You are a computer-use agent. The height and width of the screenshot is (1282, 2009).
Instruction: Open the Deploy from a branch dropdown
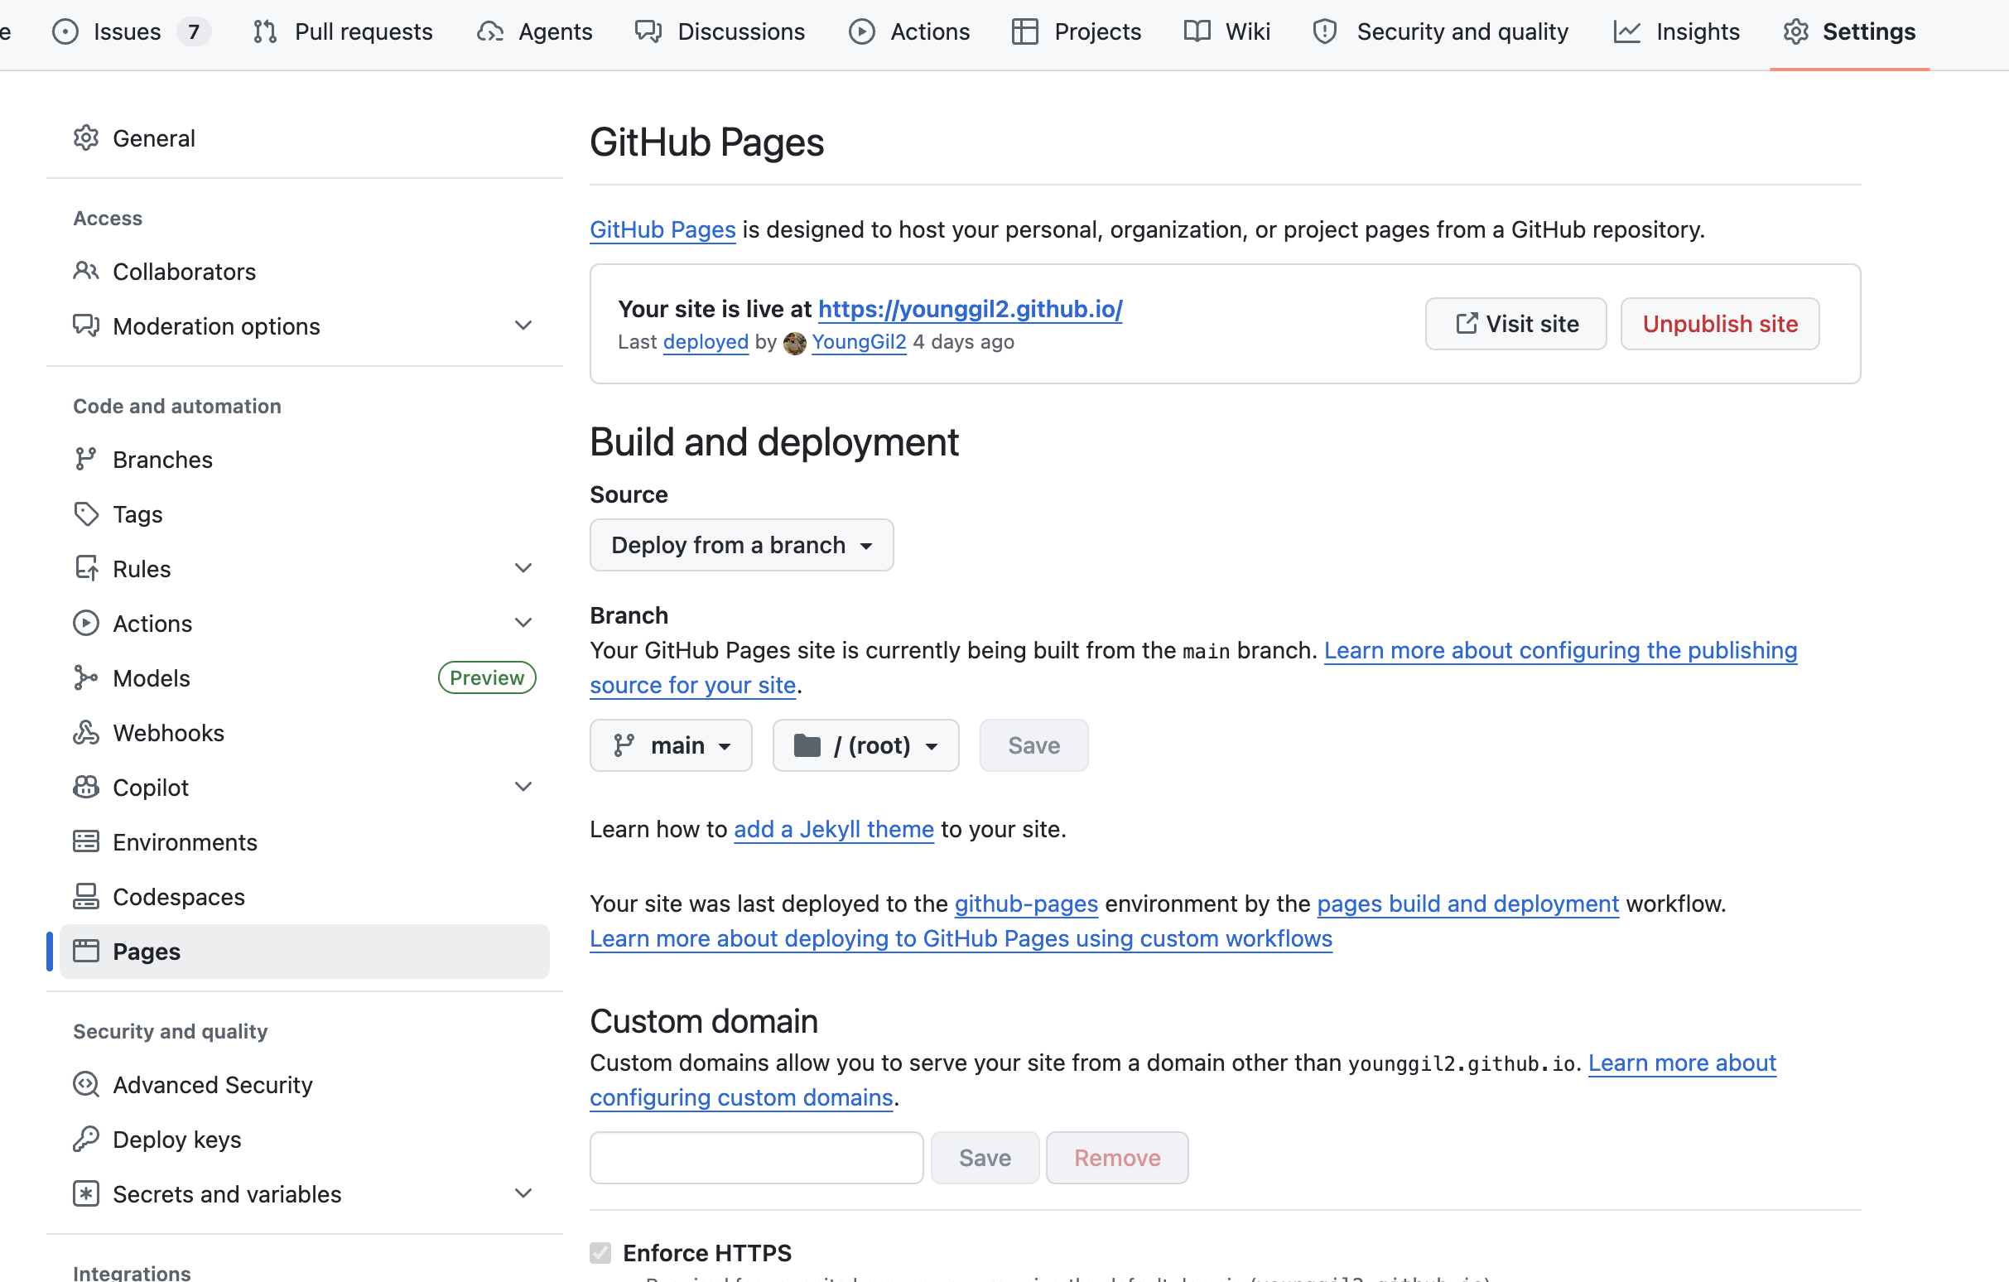coord(742,545)
